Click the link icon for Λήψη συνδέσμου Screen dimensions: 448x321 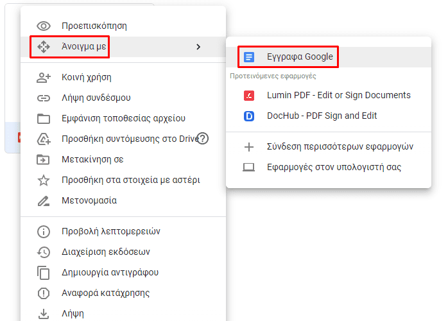pyautogui.click(x=44, y=98)
